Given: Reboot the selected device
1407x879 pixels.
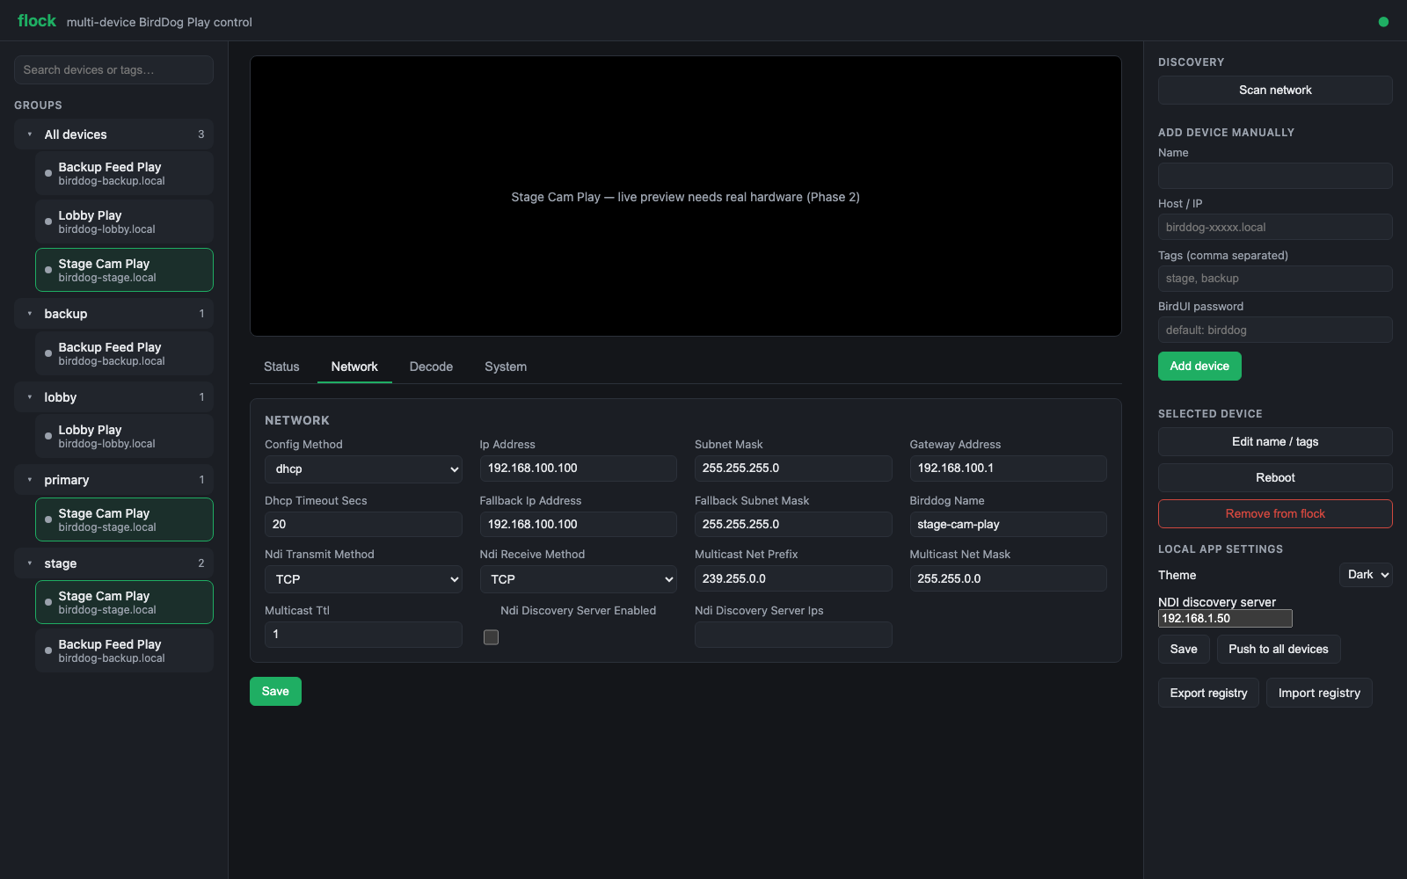Looking at the screenshot, I should [1275, 477].
